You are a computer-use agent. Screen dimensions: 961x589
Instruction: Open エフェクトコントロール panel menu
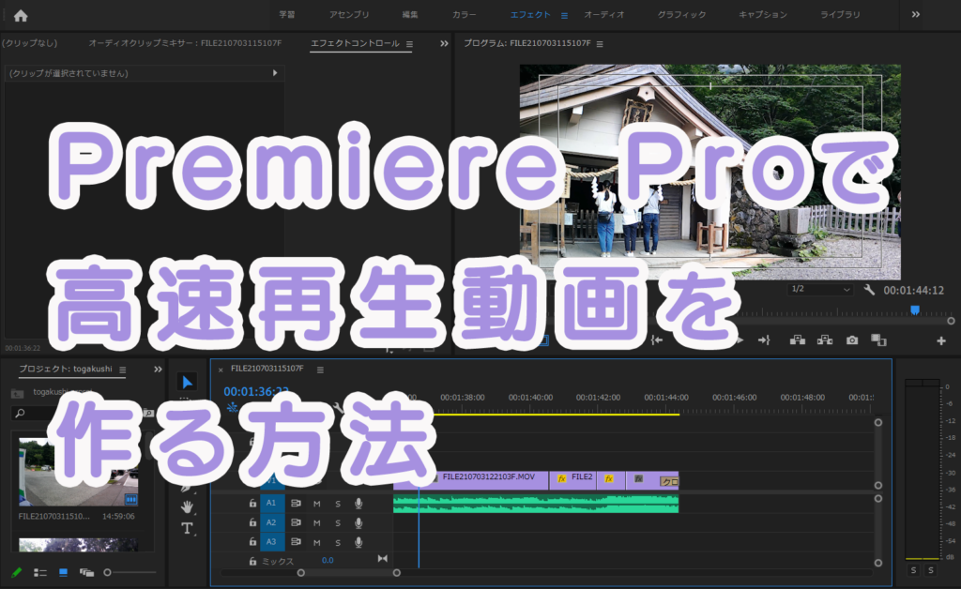pos(409,44)
